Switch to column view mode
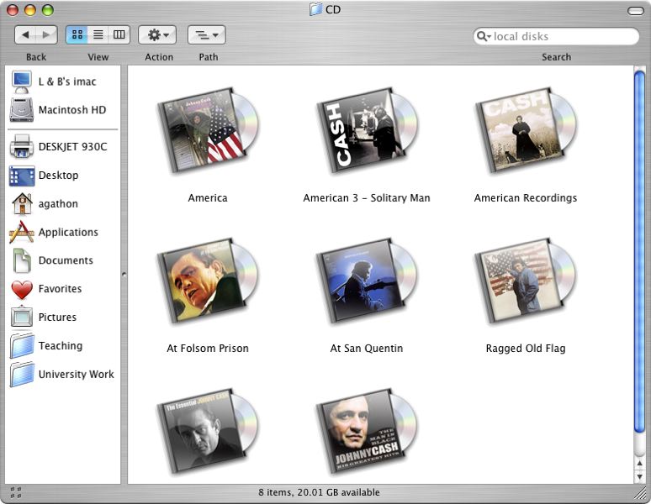This screenshot has width=651, height=504. click(x=119, y=34)
